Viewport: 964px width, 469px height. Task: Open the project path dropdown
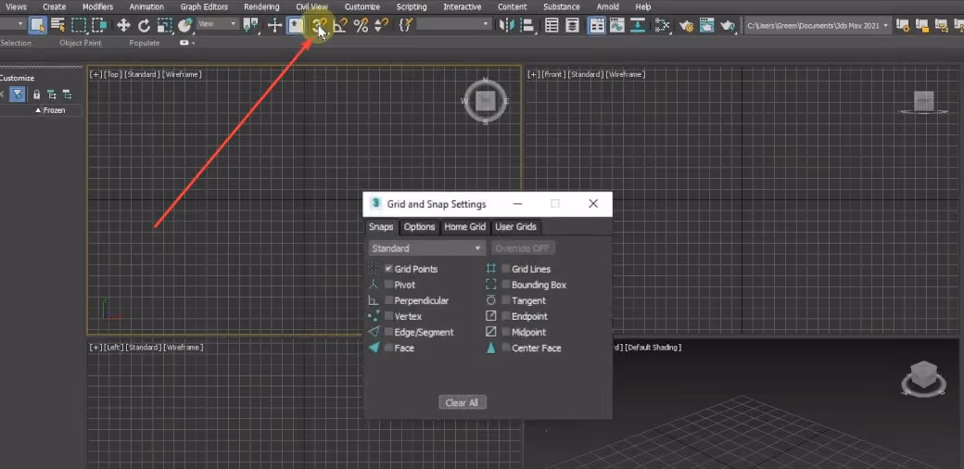818,25
